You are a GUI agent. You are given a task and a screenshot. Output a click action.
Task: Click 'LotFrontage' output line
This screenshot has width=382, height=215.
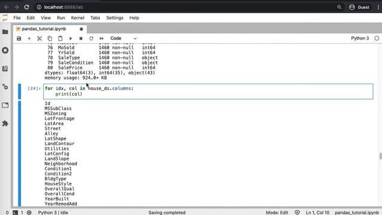click(60, 118)
